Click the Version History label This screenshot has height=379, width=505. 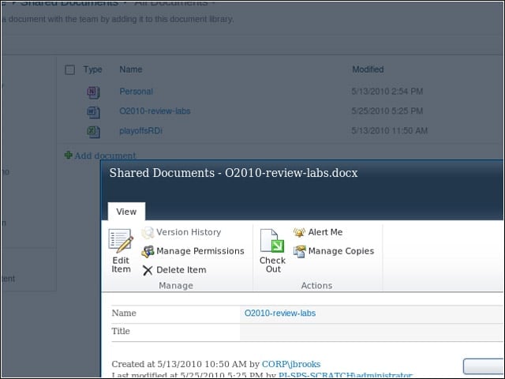pyautogui.click(x=189, y=232)
